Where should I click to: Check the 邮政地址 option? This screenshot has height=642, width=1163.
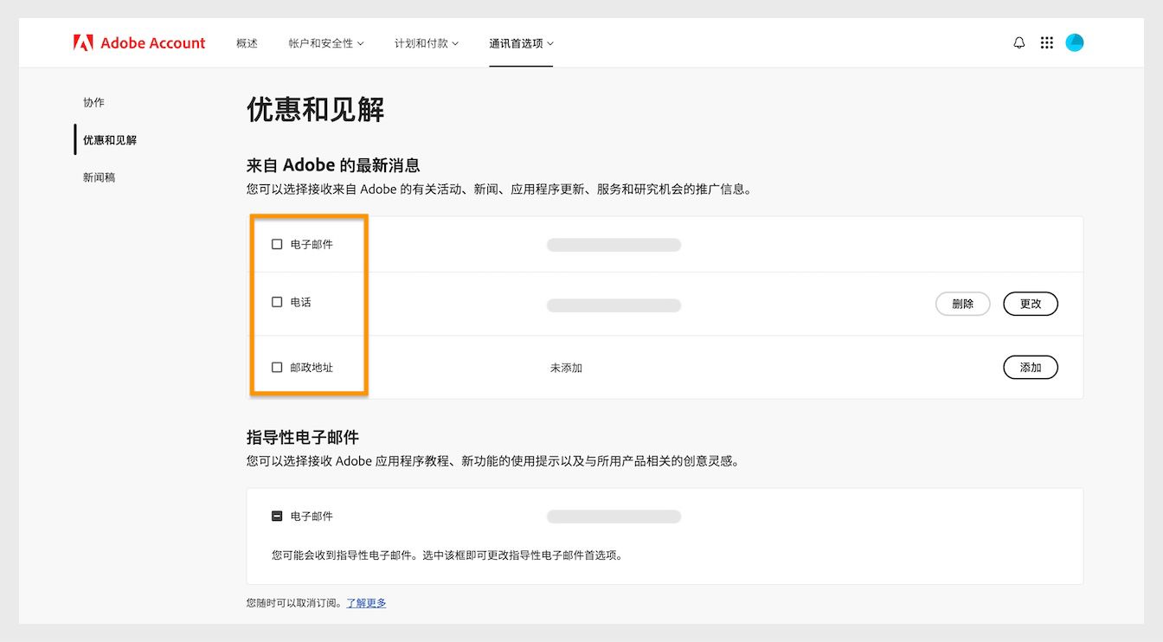click(x=277, y=367)
